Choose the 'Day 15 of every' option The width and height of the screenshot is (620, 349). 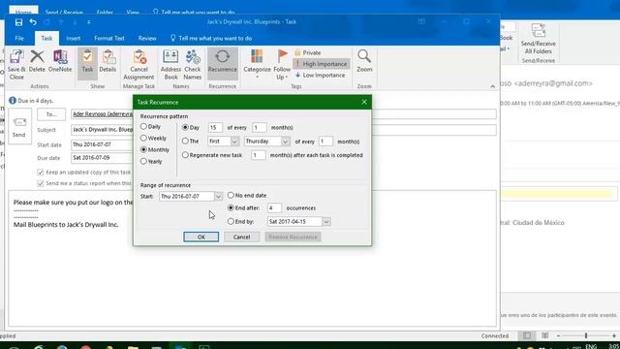point(185,127)
